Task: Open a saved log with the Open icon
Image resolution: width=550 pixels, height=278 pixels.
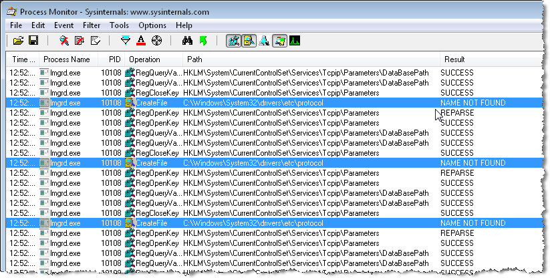Action: click(18, 41)
